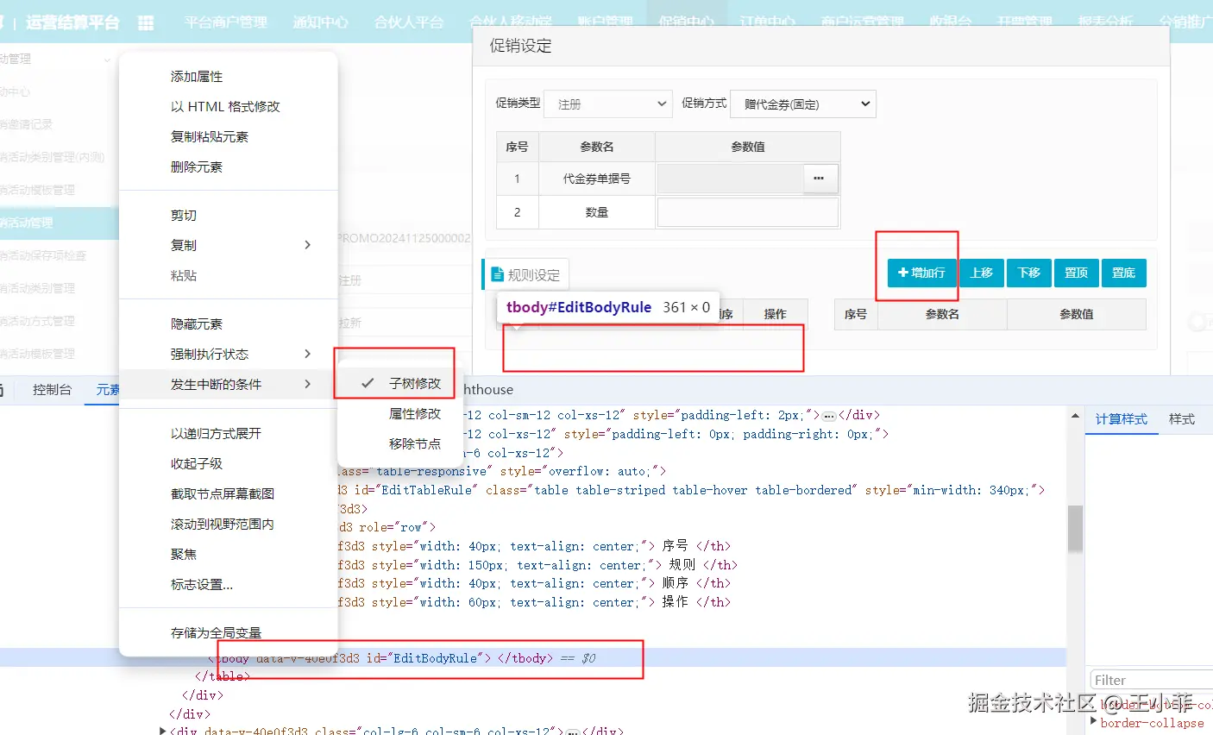Click the 数量 parameter value field
The image size is (1213, 735).
(748, 212)
